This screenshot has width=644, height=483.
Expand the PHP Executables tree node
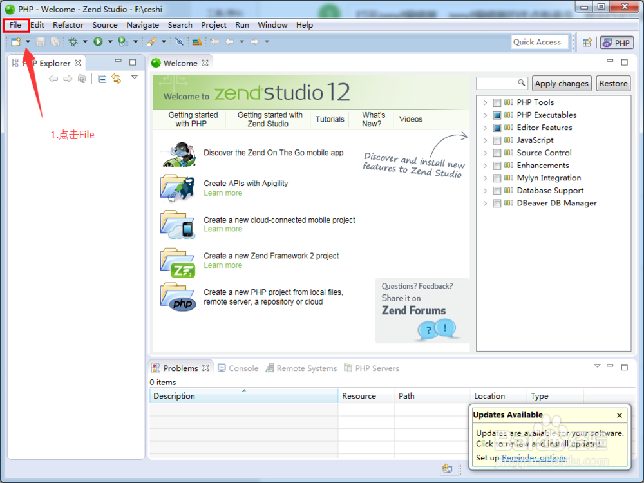coord(485,115)
